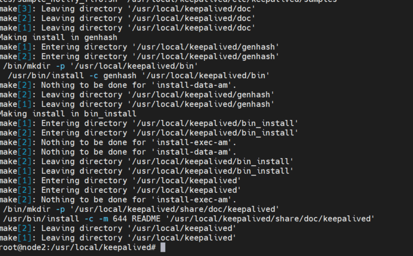Click the block cursor at the shell prompt
The image size is (413, 256).
coord(163,247)
